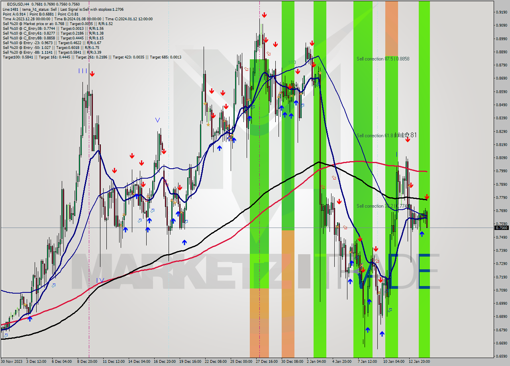Click the '11 Dec 12:00' time axis label
The width and height of the screenshot is (510, 366).
click(114, 362)
